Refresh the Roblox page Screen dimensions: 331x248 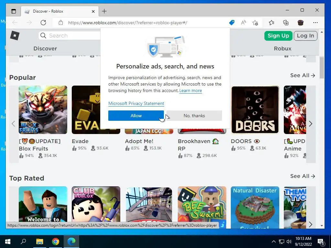tap(43, 23)
